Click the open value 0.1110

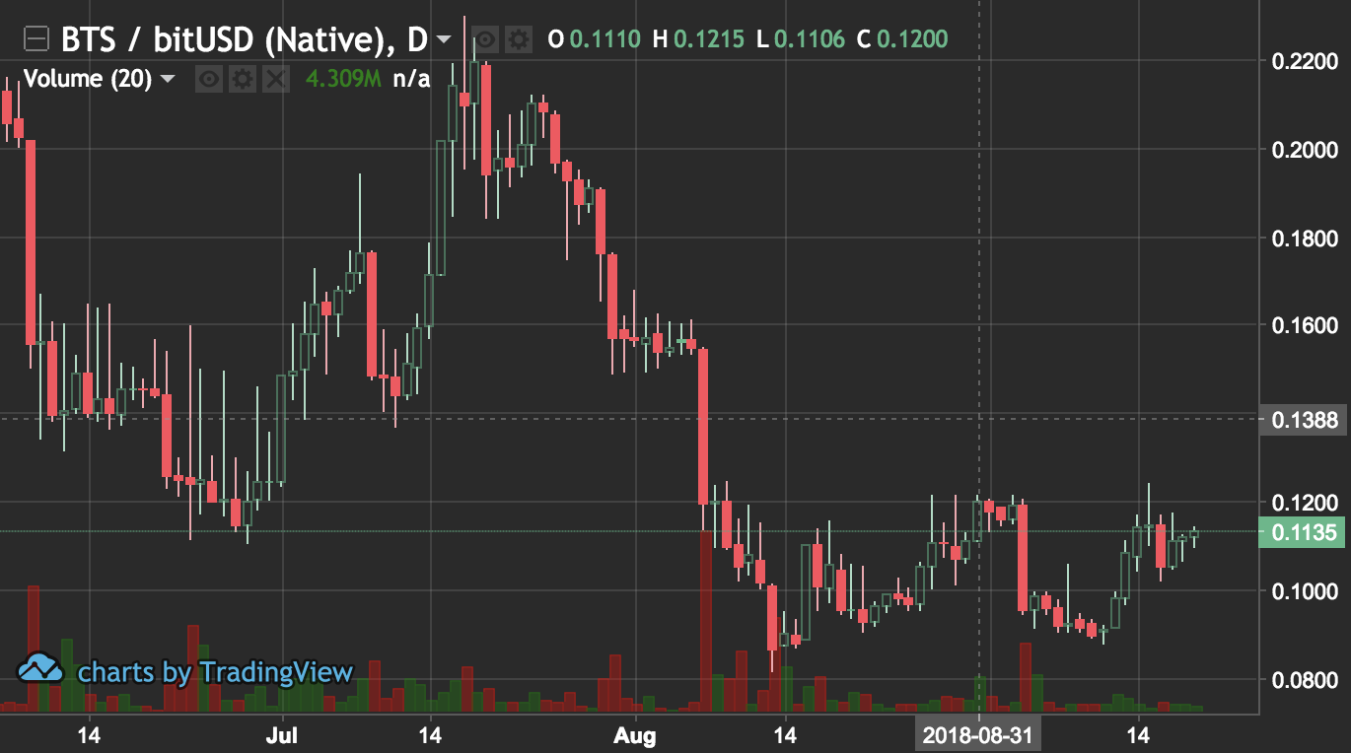coord(605,40)
